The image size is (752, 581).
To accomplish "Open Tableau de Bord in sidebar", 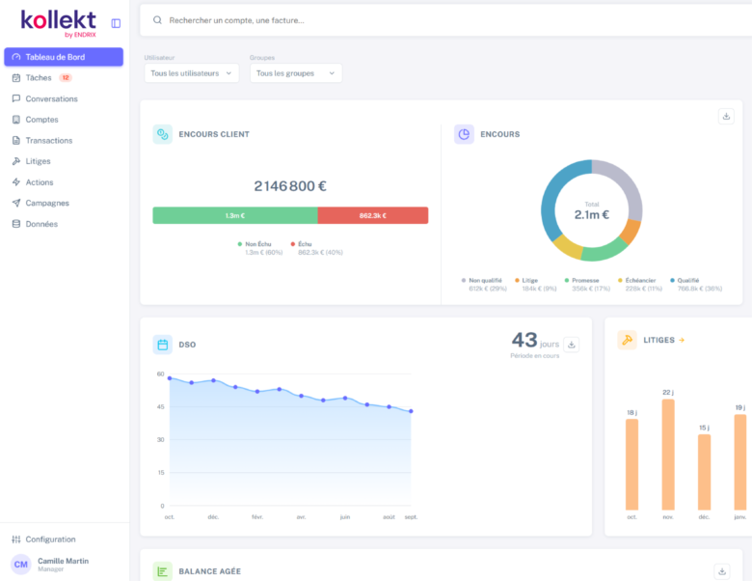I will click(64, 57).
